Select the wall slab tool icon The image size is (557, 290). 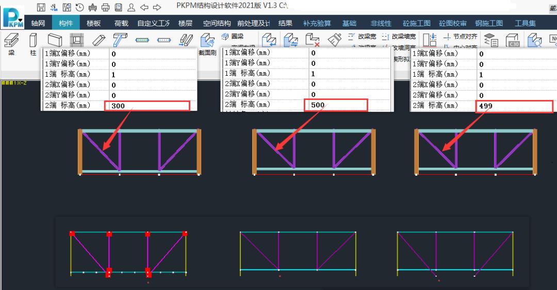click(x=55, y=40)
